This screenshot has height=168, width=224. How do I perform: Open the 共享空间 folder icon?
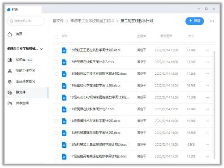[x=10, y=103]
